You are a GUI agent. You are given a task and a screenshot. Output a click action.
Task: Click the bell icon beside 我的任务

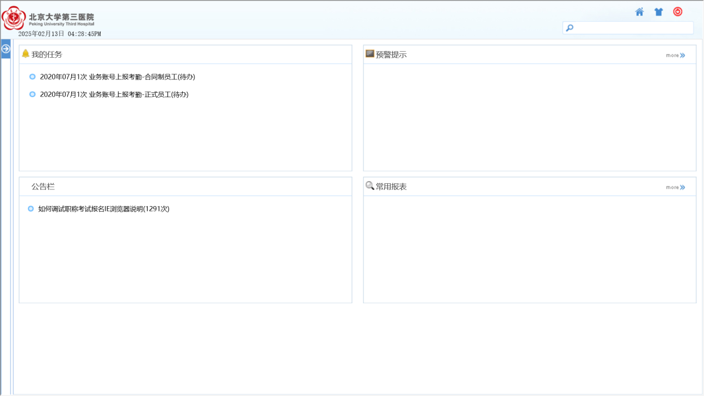(26, 54)
